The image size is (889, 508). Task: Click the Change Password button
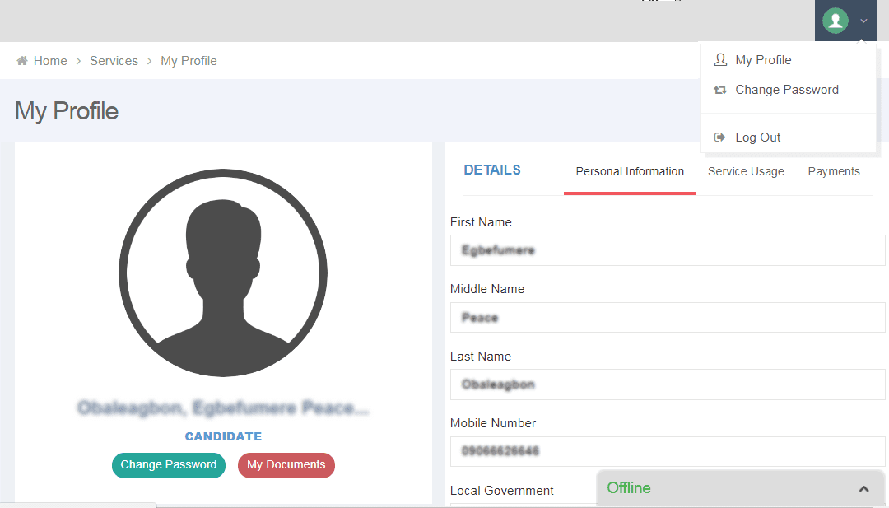point(168,465)
